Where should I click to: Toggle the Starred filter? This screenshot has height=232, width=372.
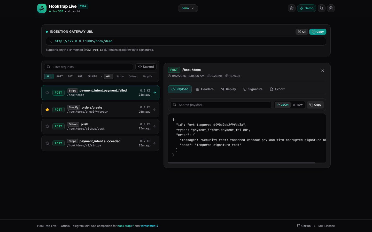coord(146,67)
